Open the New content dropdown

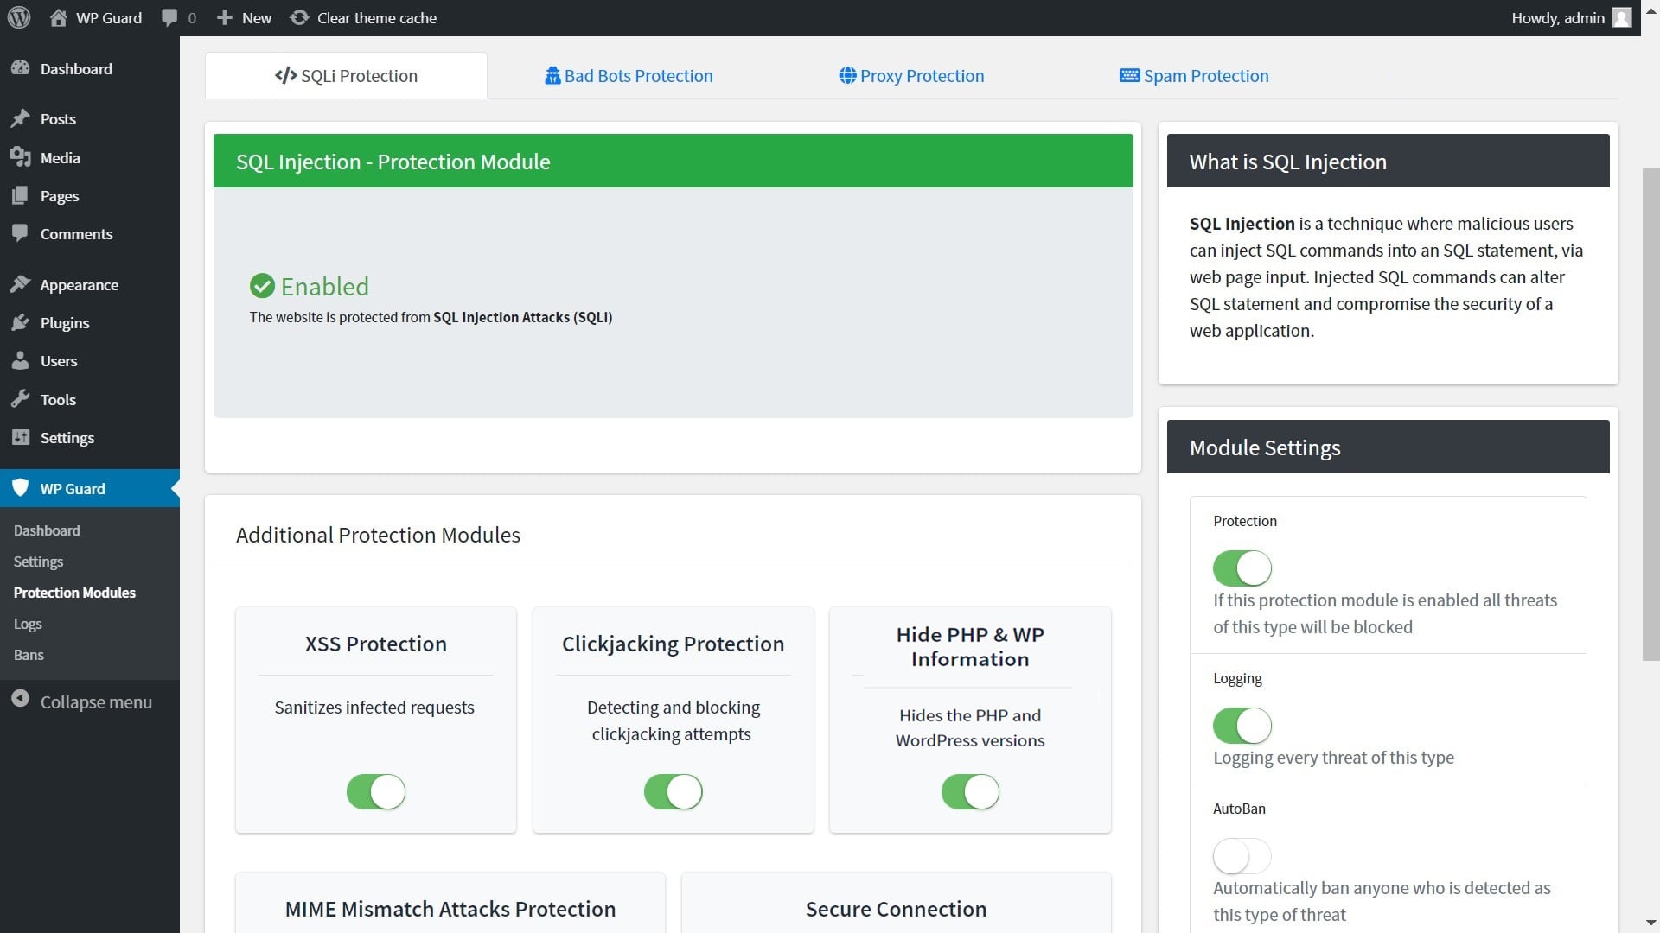pyautogui.click(x=245, y=17)
